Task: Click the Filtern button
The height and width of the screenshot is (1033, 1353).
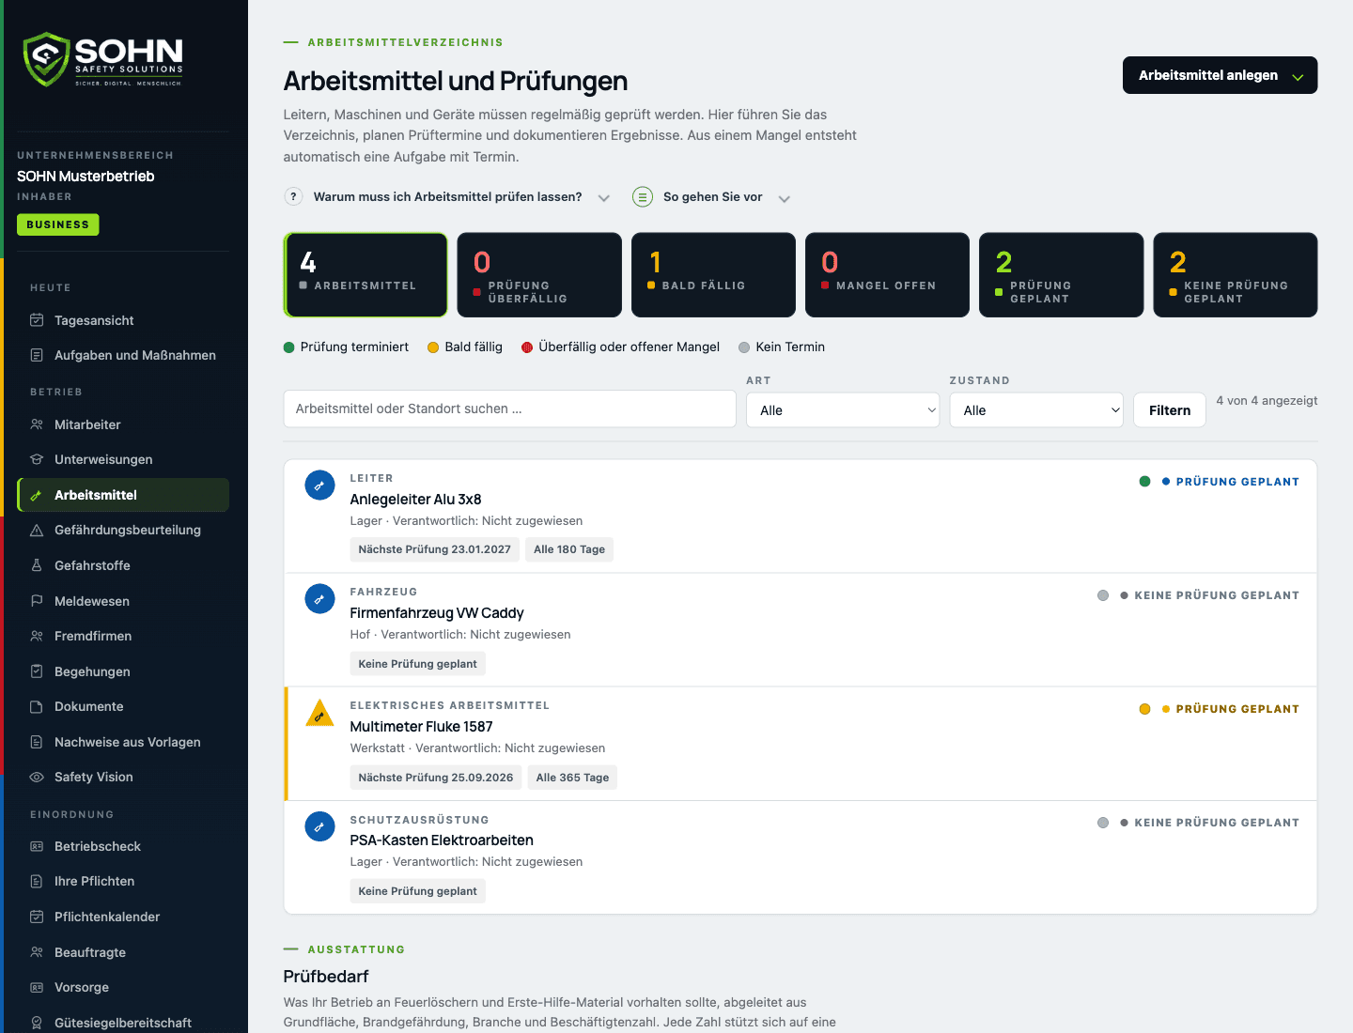Action: coord(1170,410)
